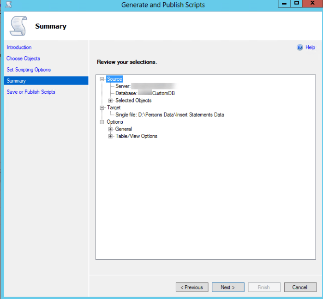Select the Summary step
This screenshot has height=299, width=323.
click(x=46, y=81)
